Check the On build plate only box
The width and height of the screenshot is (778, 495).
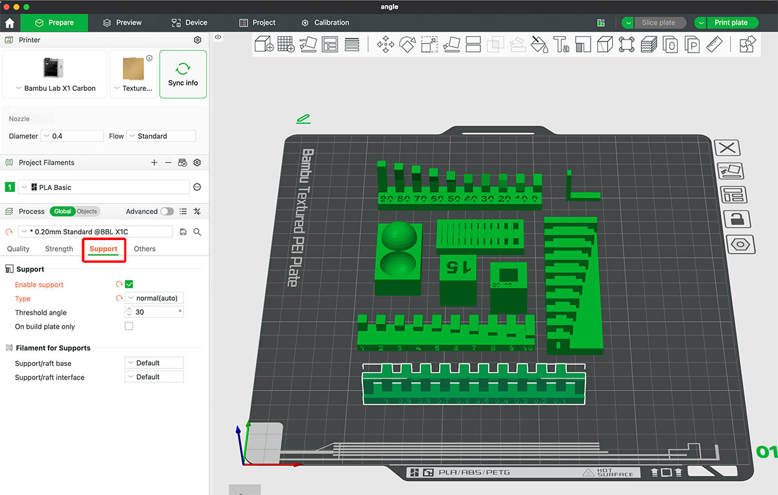pyautogui.click(x=129, y=326)
